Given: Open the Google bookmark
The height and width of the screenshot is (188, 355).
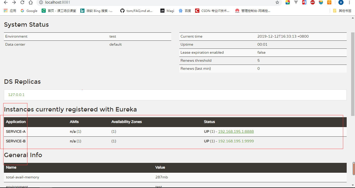Looking at the screenshot, I should pyautogui.click(x=29, y=11).
